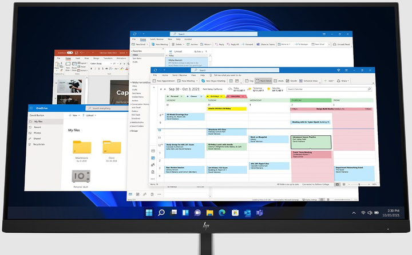Switch calendar to Day view

coord(249,81)
